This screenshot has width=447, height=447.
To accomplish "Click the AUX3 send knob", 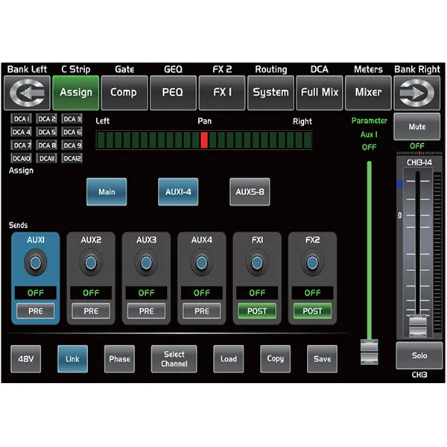I will point(146,262).
